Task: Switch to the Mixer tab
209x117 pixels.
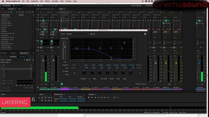Action: click(61, 9)
